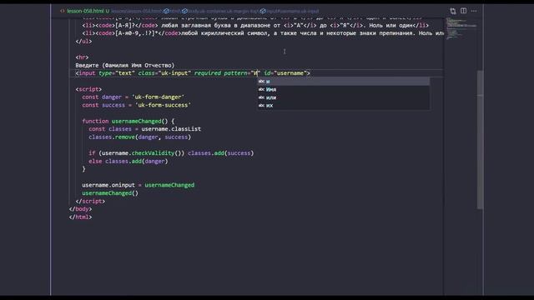Click the 'classes.remove(danger, success)' line
The width and height of the screenshot is (534, 300).
pos(139,137)
